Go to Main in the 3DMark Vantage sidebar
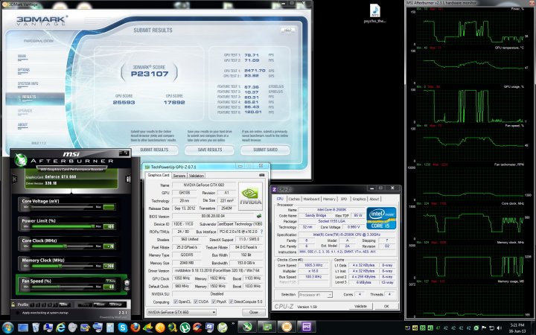Image resolution: width=536 pixels, height=335 pixels. [22, 56]
